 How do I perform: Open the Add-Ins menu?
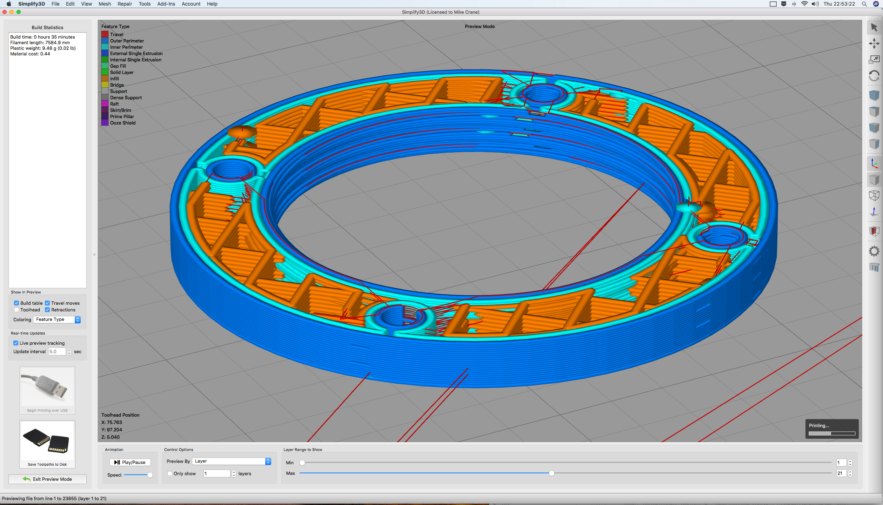tap(166, 4)
